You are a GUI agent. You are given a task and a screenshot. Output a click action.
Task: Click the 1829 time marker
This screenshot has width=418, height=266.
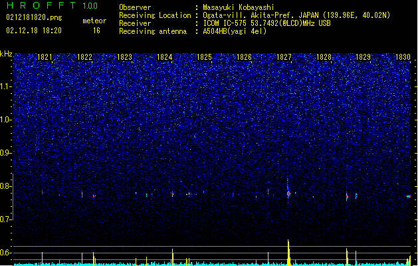(363, 57)
